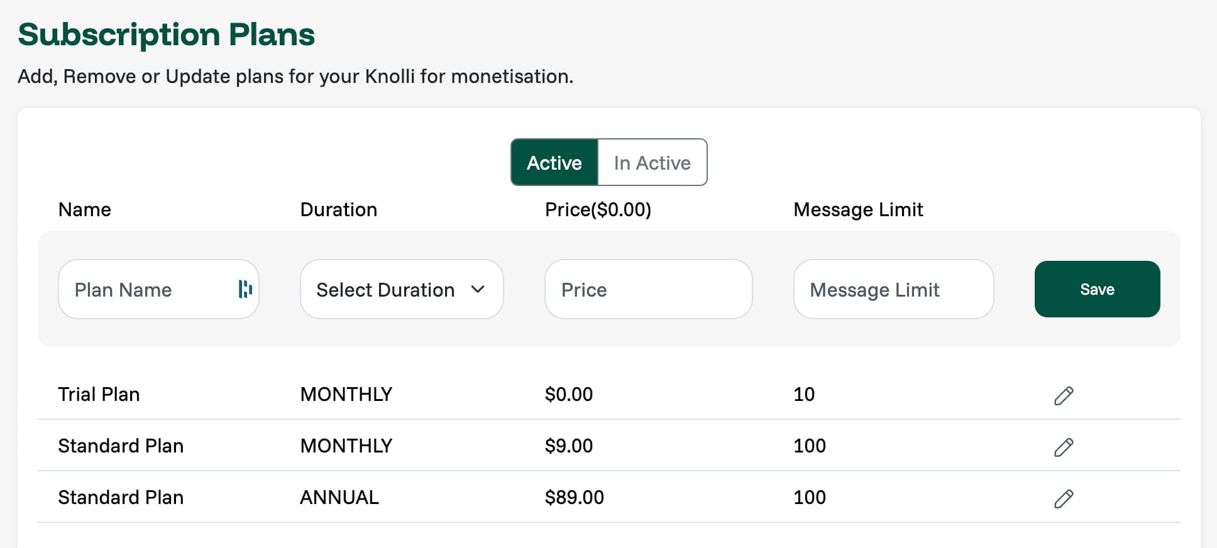Click the message limit value 10
The height and width of the screenshot is (548, 1217).
tap(804, 394)
